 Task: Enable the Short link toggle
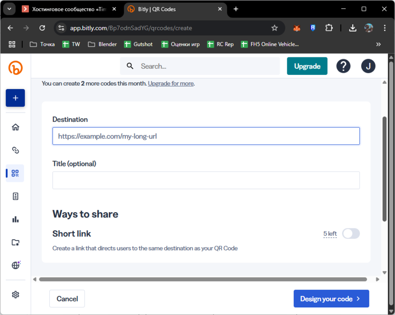click(x=351, y=234)
